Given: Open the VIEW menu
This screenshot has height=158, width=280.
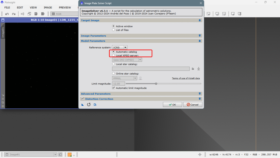Looking at the screenshot, I should point(33,7).
